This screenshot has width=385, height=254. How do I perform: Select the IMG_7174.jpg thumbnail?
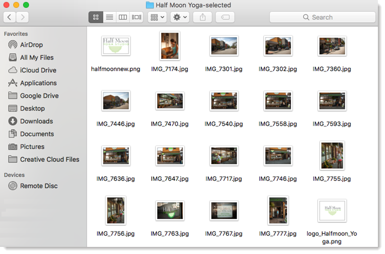pyautogui.click(x=170, y=46)
